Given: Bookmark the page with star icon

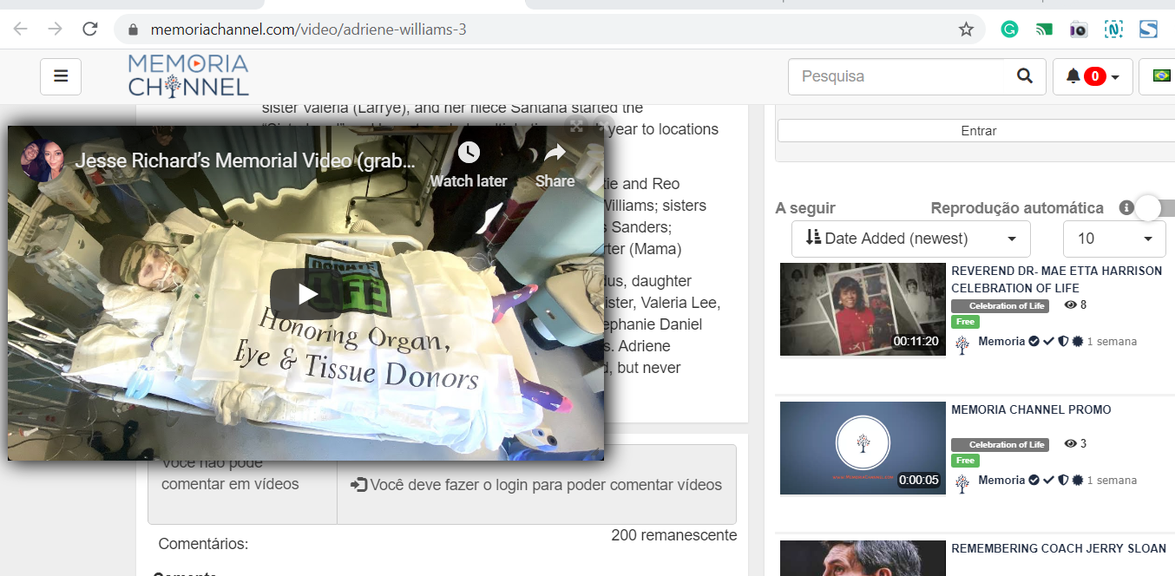Looking at the screenshot, I should tap(966, 29).
